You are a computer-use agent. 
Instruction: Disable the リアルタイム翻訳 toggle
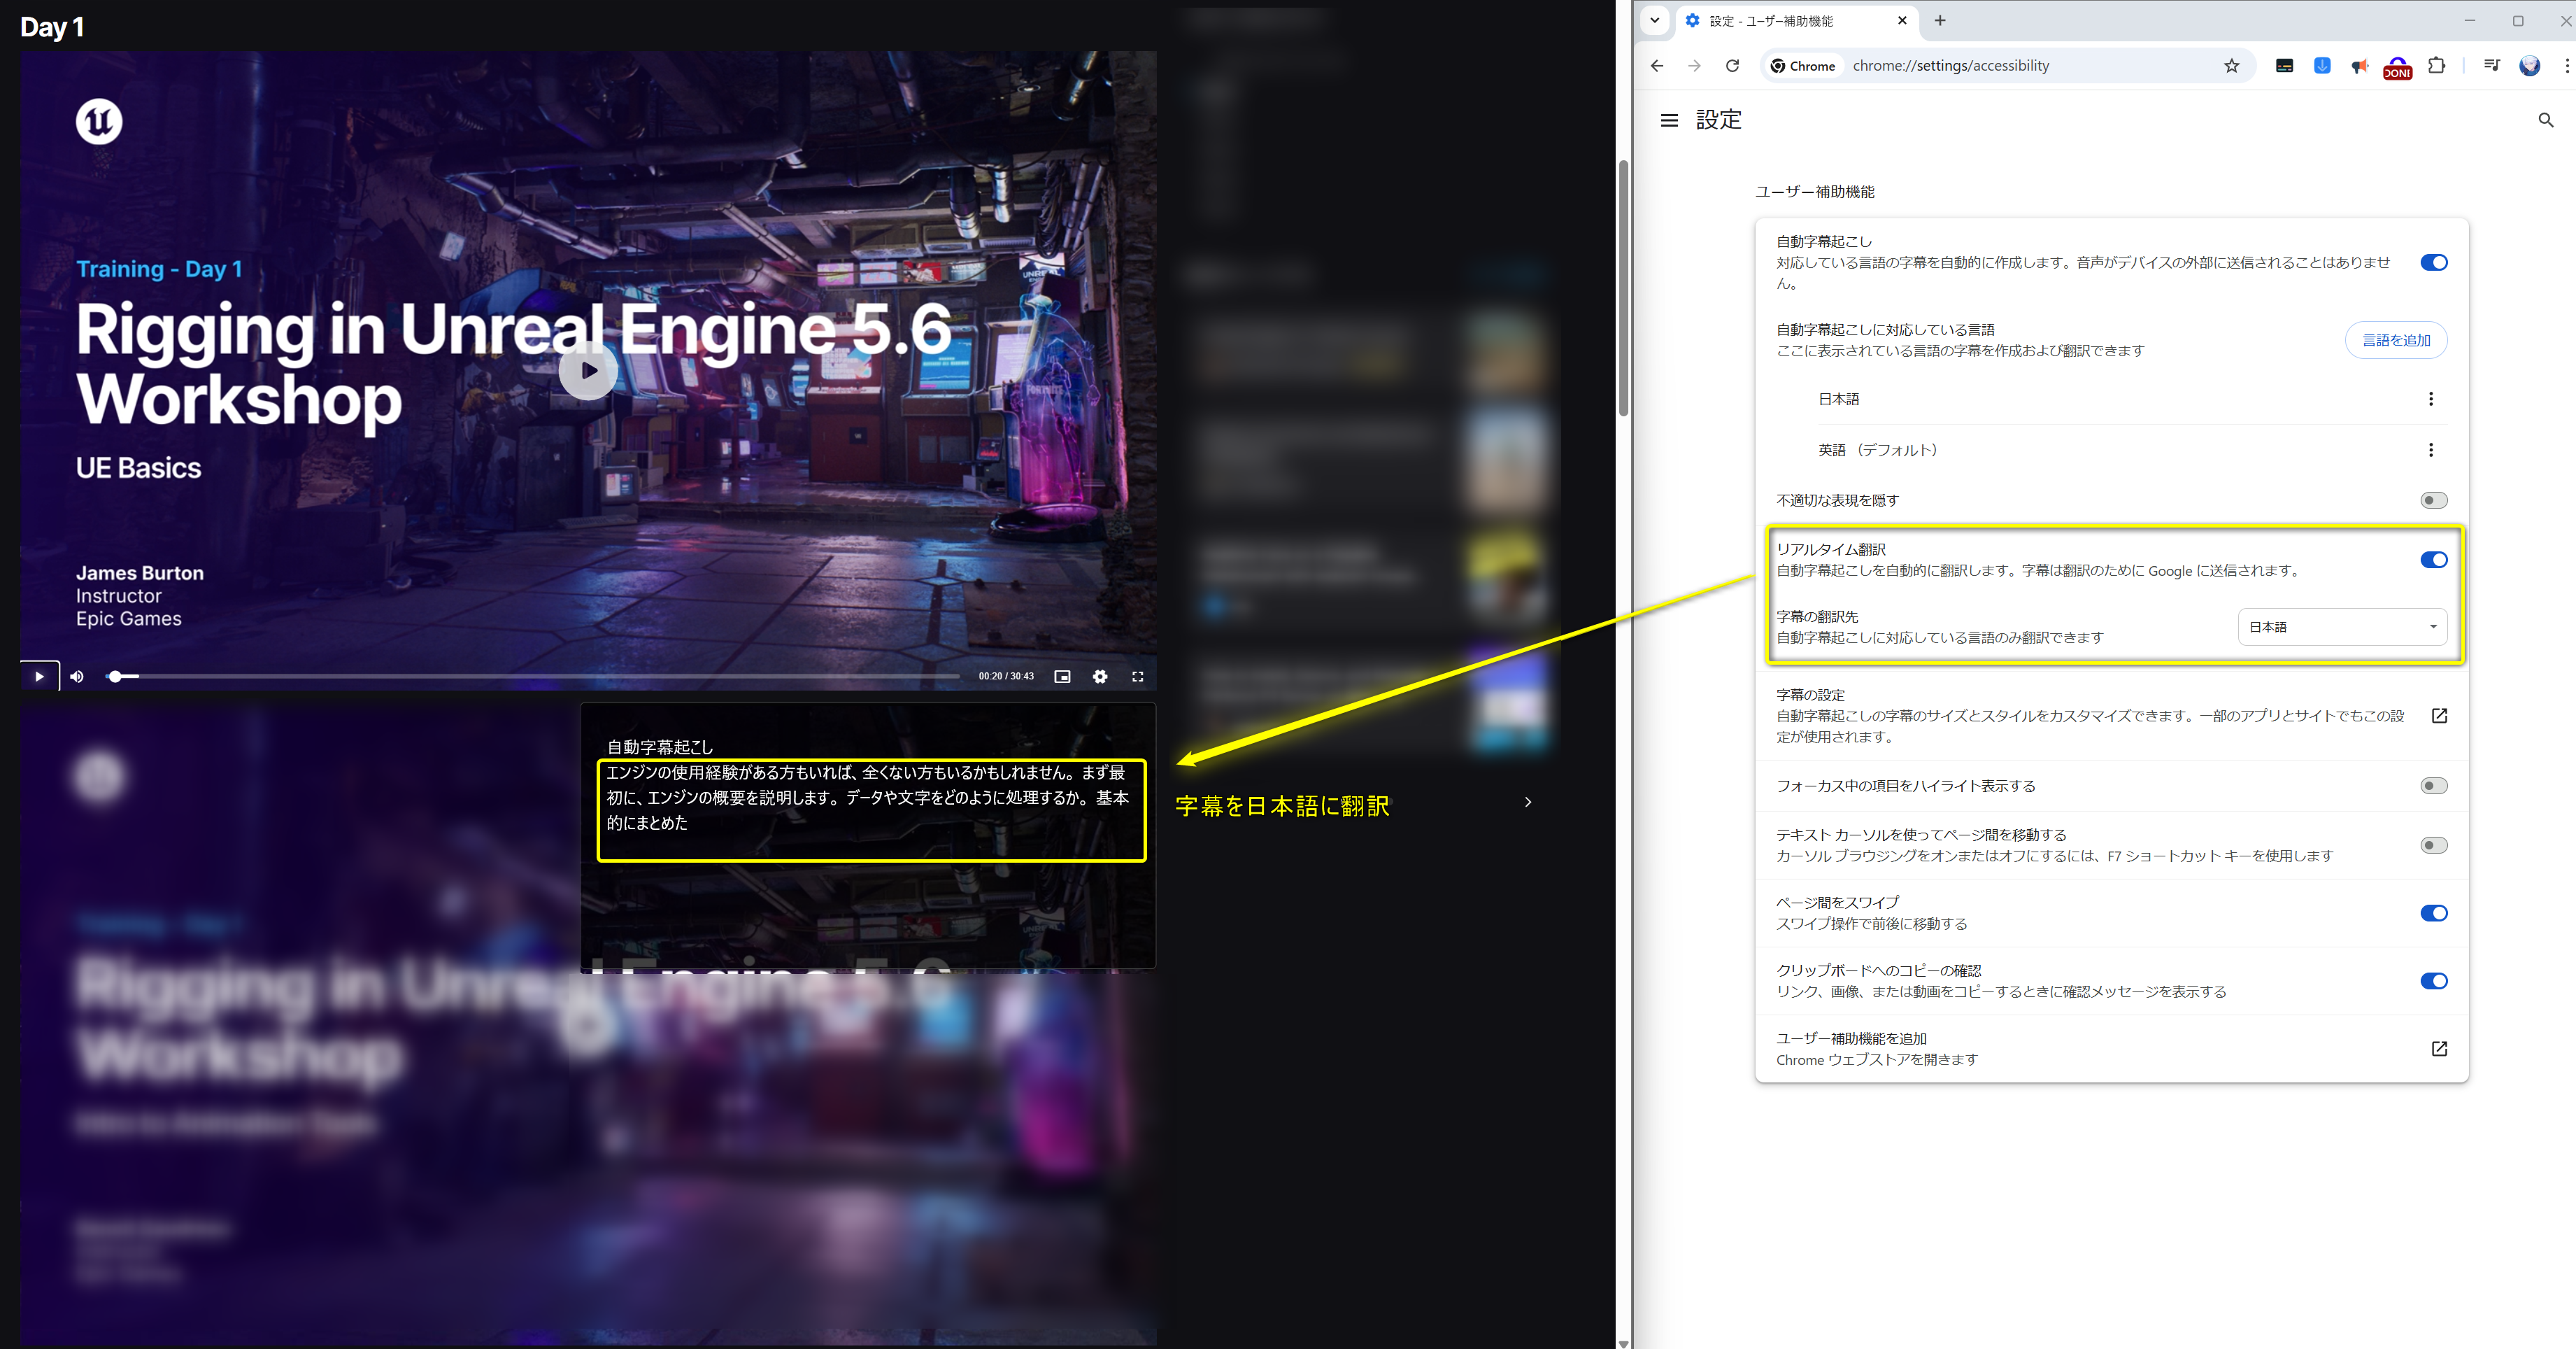(x=2433, y=560)
